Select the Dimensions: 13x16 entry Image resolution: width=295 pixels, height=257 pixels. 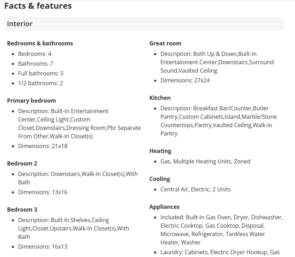point(43,192)
